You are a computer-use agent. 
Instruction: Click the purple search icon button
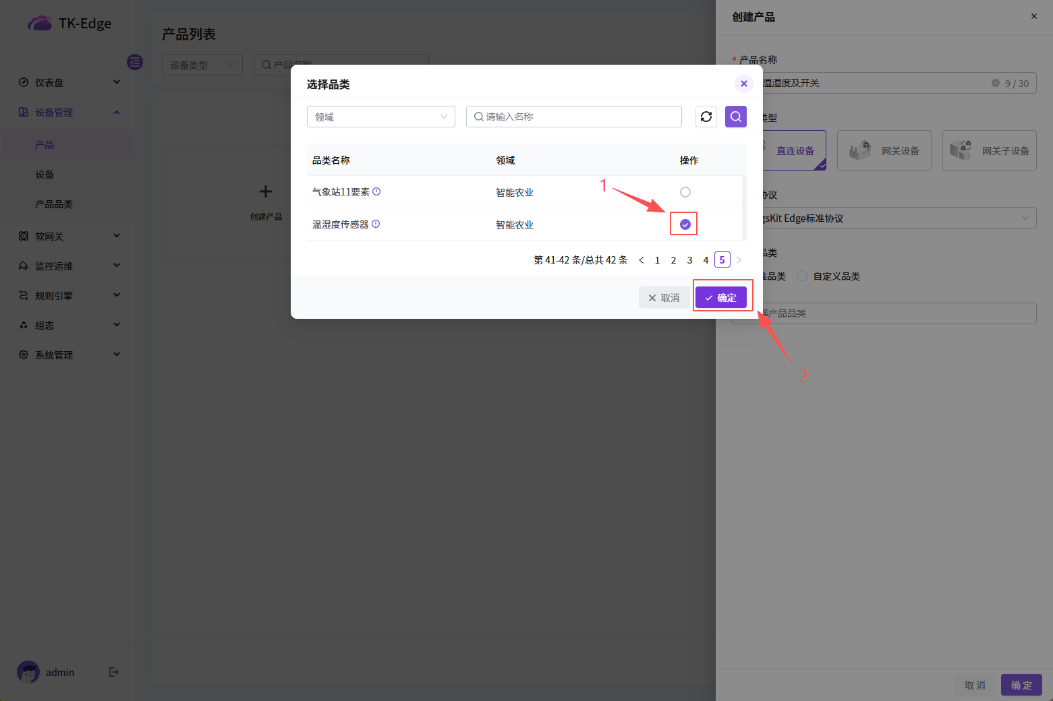pyautogui.click(x=736, y=117)
